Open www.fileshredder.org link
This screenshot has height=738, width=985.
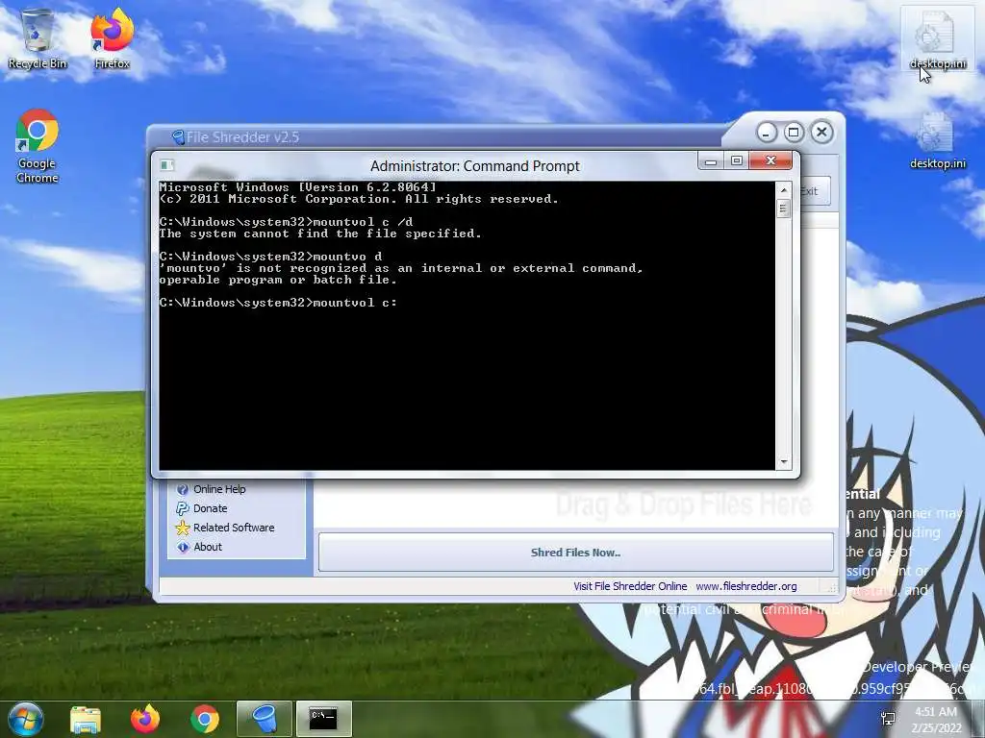746,586
